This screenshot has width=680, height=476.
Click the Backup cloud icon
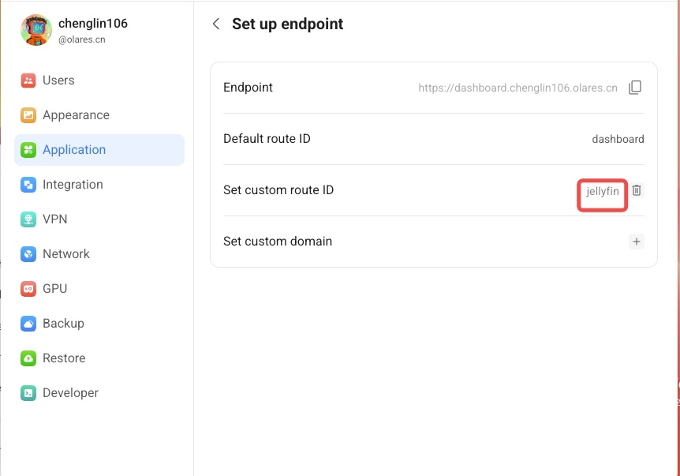tap(28, 324)
